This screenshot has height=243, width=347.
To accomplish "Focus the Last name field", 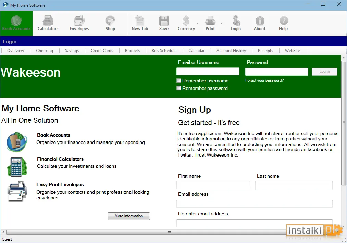I will (294, 185).
